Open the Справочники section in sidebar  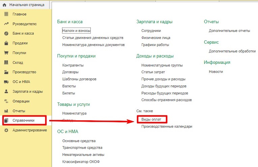(24, 120)
